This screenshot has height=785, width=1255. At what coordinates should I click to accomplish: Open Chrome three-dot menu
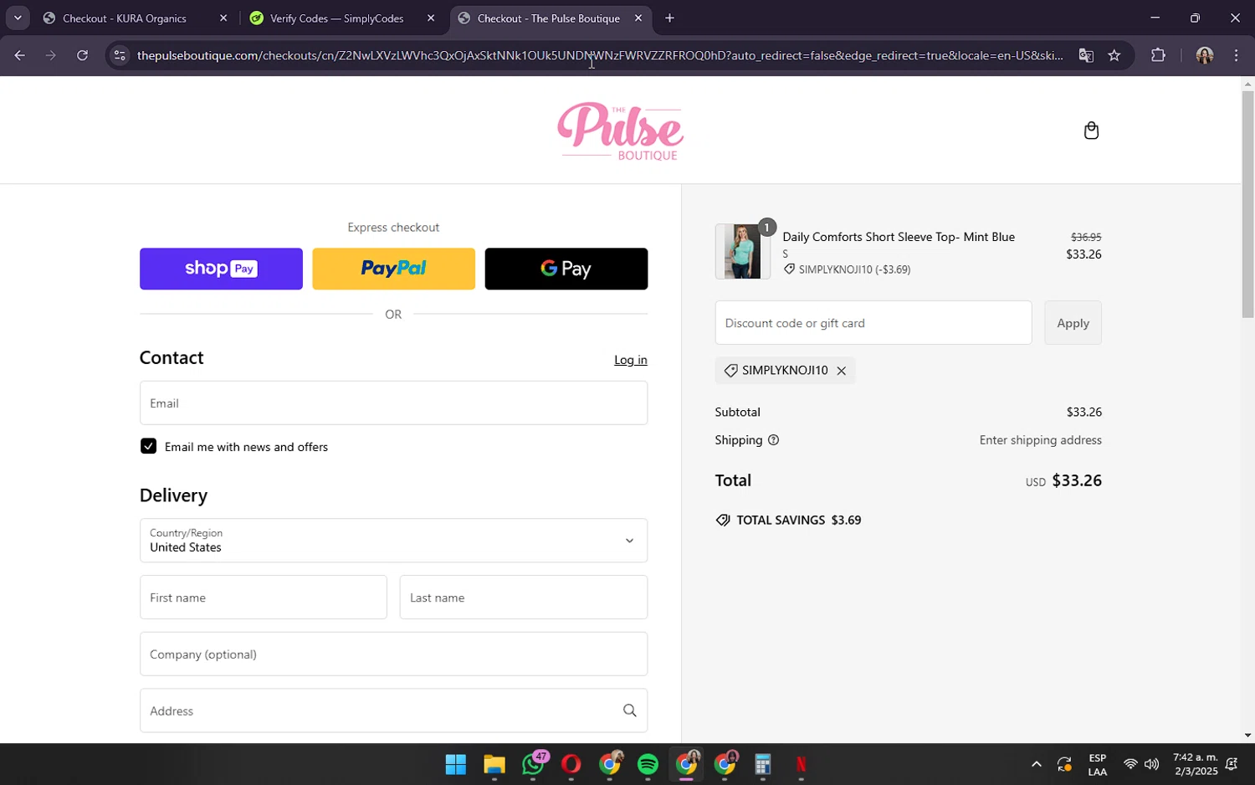(1236, 55)
